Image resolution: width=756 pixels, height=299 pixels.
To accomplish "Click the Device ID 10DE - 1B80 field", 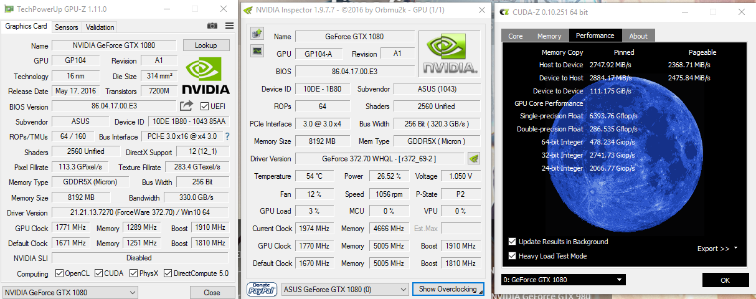I will point(323,89).
